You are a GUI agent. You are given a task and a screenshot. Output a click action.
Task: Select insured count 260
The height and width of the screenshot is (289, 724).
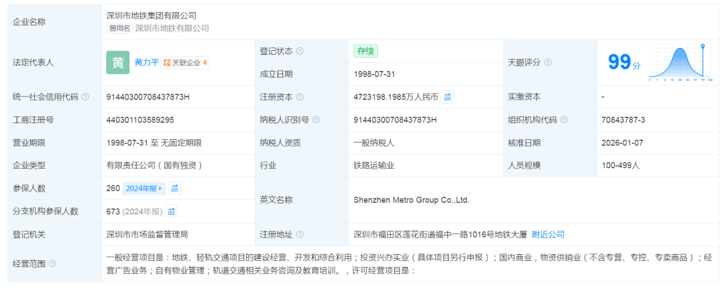click(113, 189)
